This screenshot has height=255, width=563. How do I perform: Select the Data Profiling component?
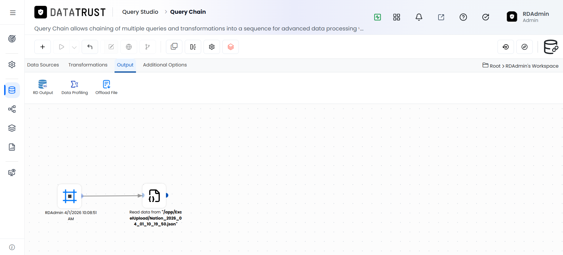point(75,87)
